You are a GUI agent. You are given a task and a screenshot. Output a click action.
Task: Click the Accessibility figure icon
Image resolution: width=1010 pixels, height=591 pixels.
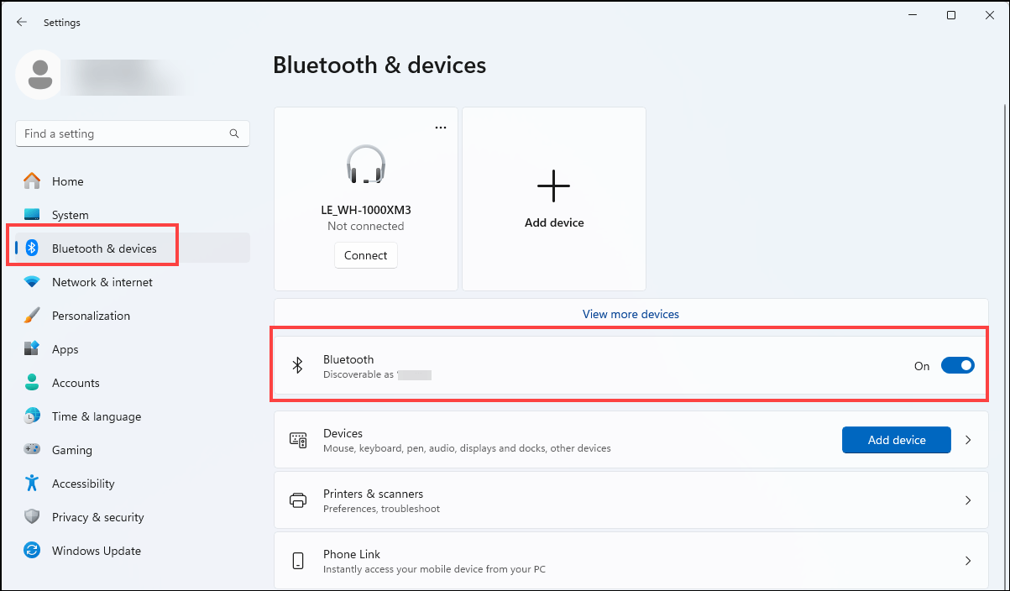pos(32,484)
